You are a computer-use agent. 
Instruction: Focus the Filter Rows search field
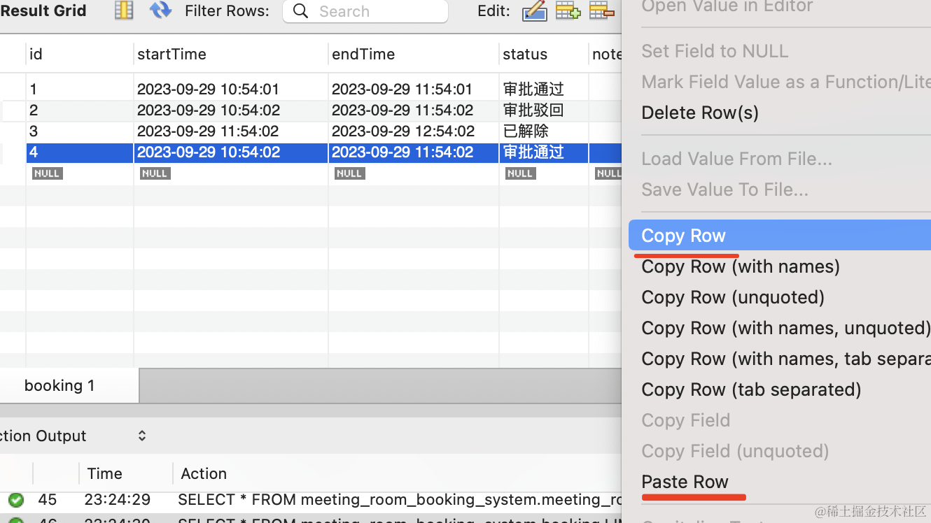point(365,11)
